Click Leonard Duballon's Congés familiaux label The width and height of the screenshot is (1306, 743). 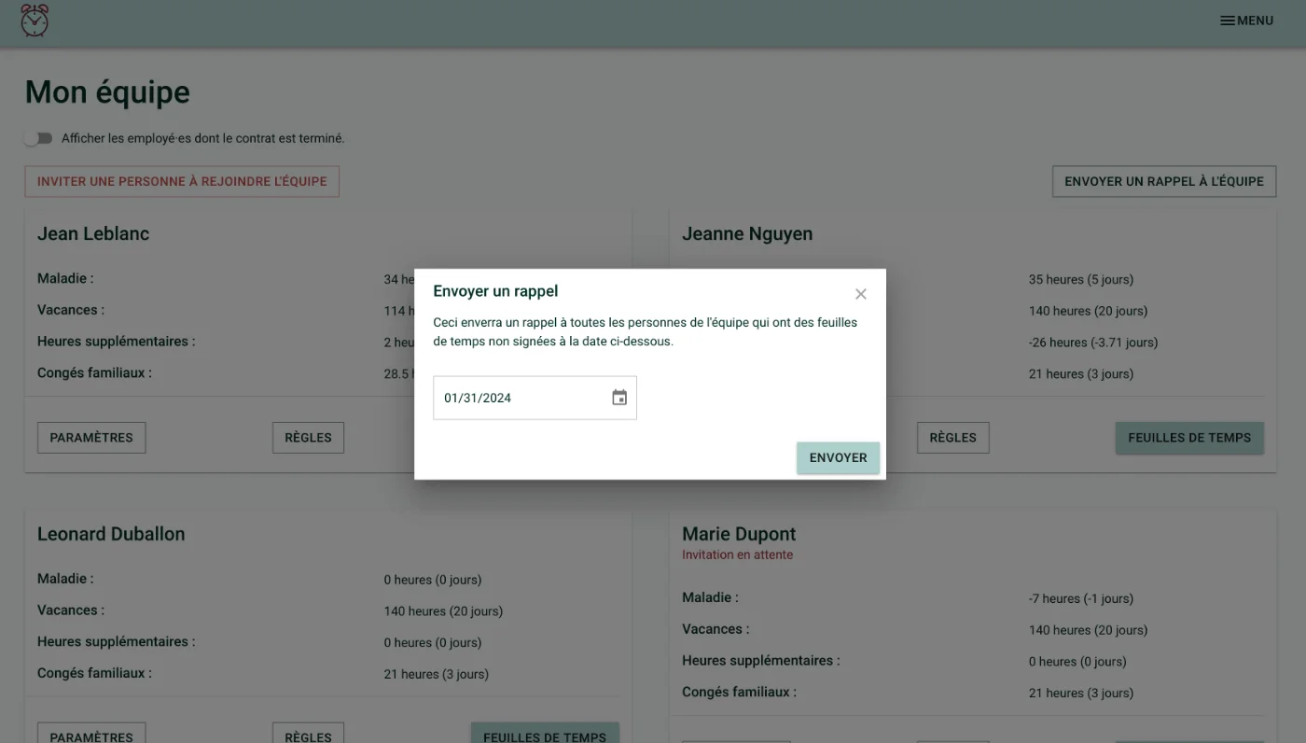[x=94, y=673]
